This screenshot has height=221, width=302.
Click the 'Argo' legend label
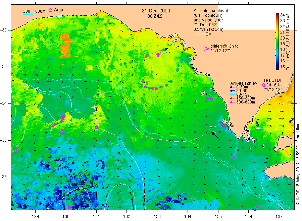[x=58, y=10]
